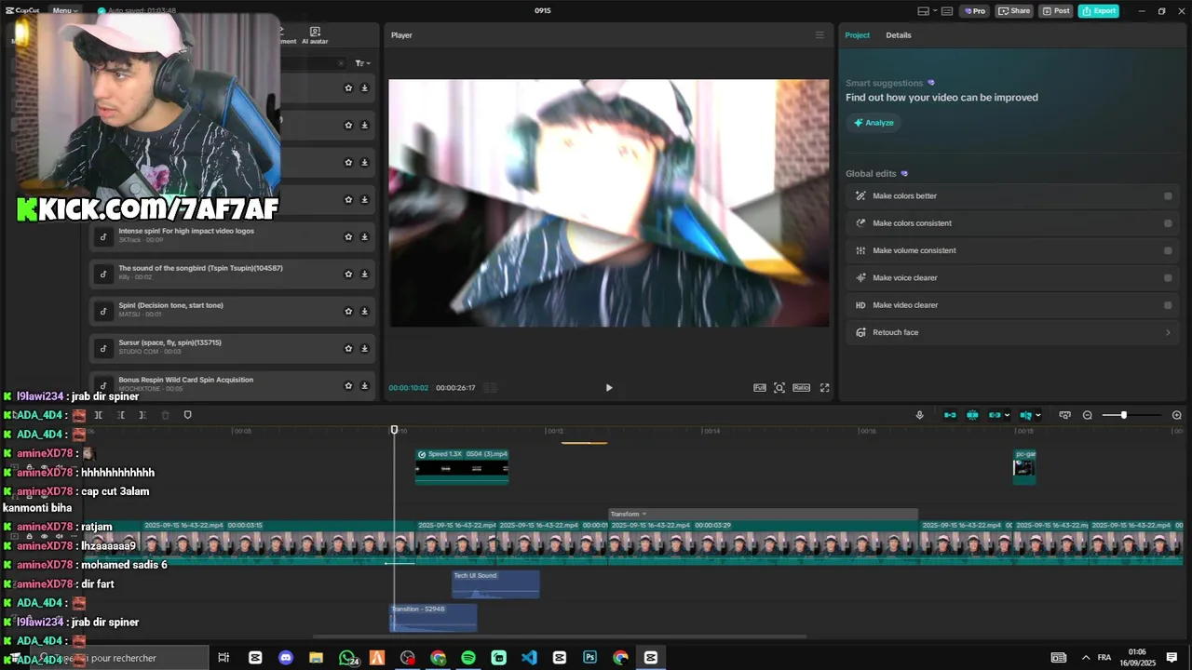Toggle the main track magnet
The width and height of the screenshot is (1192, 670).
point(950,415)
